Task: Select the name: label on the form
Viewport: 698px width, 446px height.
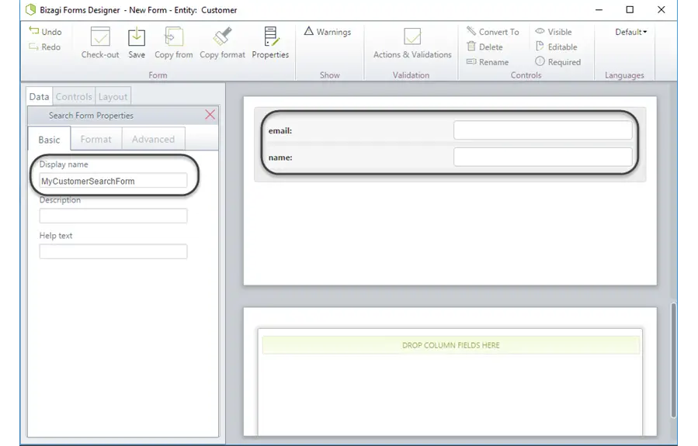Action: click(x=280, y=157)
